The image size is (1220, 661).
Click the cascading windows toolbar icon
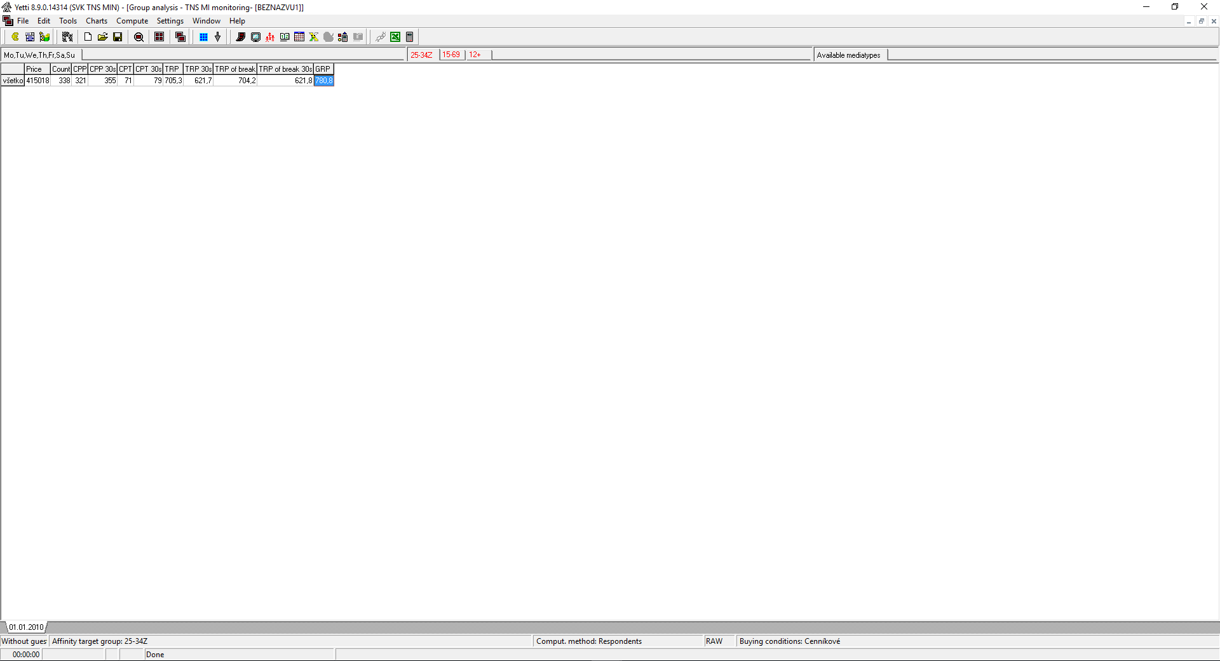coord(180,37)
